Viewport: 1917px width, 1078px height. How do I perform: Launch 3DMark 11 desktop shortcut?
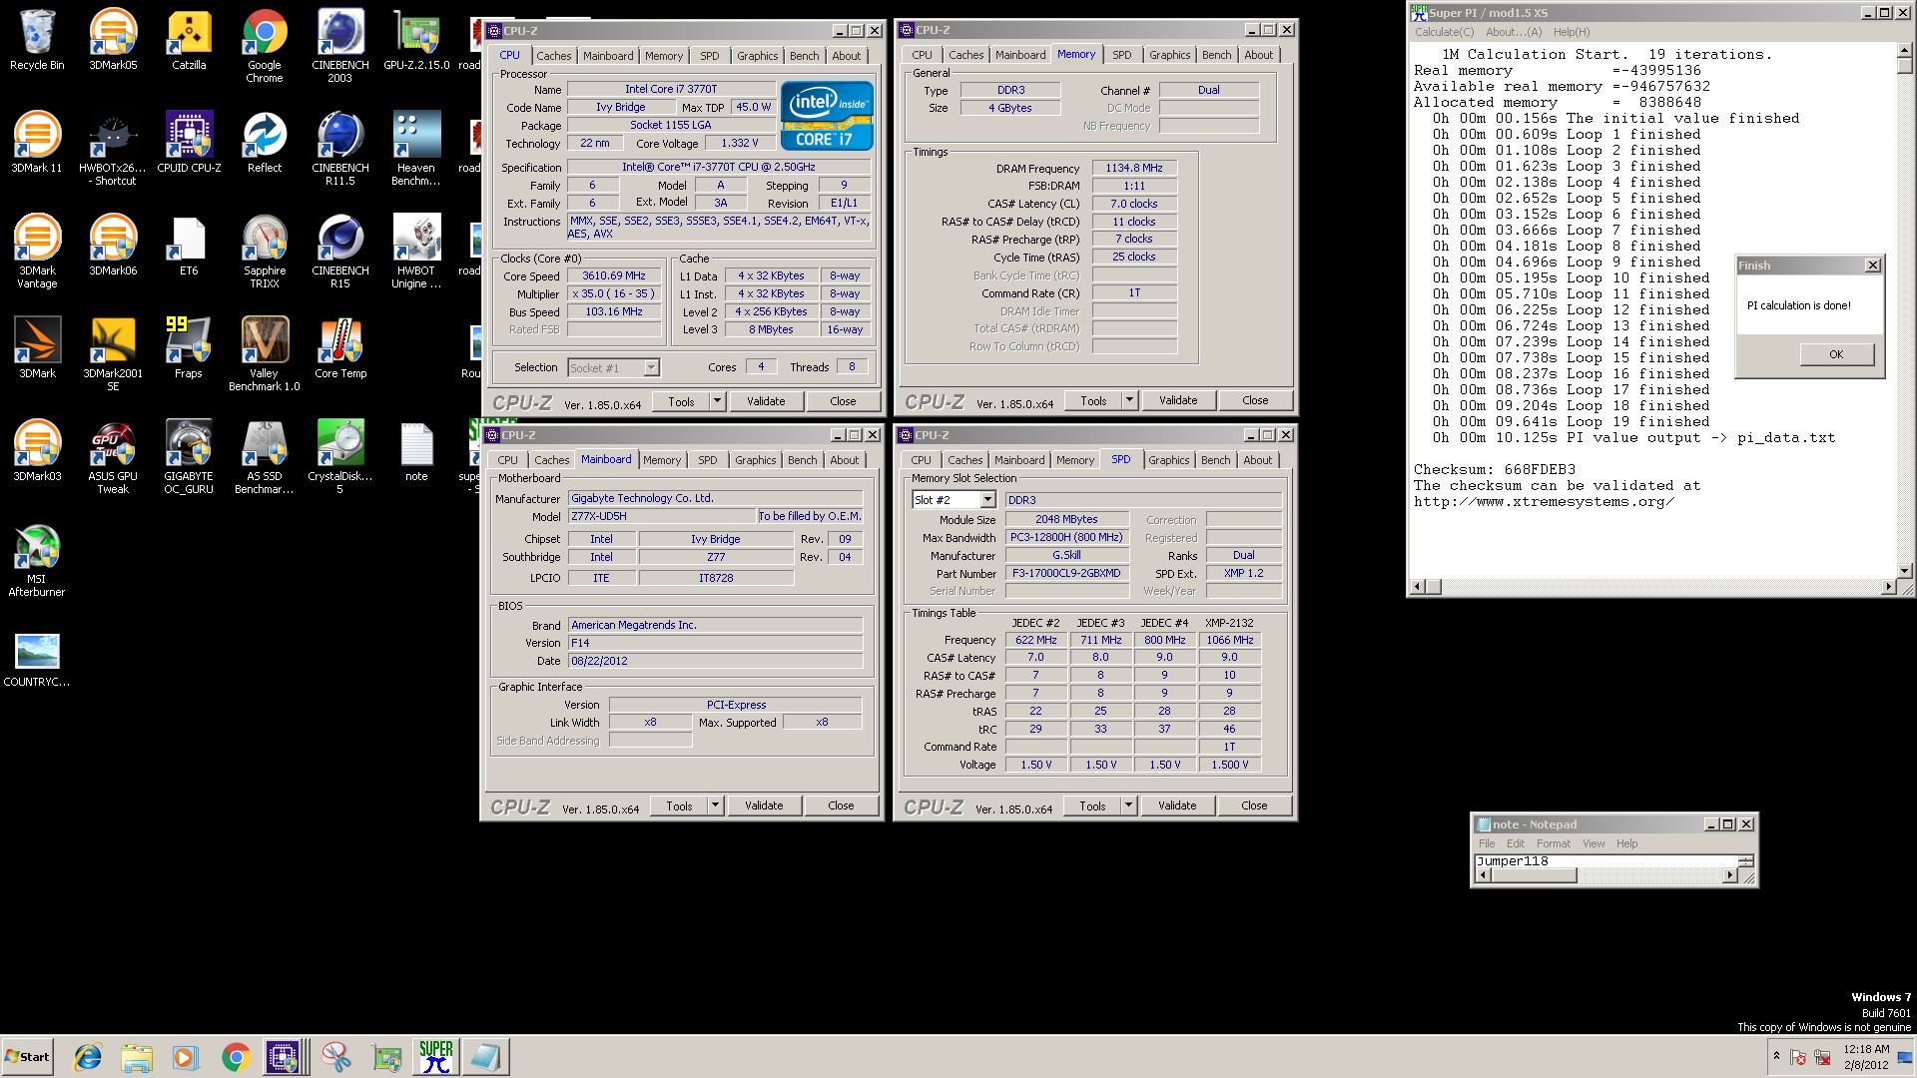pos(37,143)
